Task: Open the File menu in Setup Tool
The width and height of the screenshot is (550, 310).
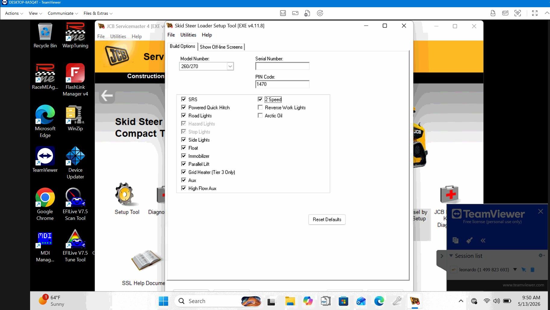Action: click(171, 35)
